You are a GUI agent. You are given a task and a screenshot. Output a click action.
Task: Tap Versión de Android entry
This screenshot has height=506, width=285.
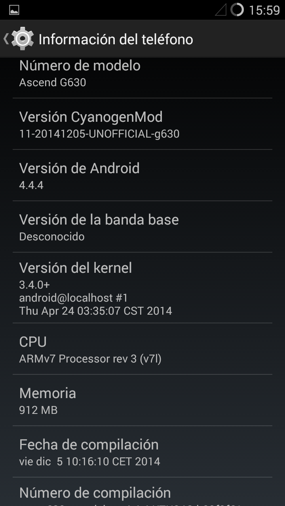[142, 175]
